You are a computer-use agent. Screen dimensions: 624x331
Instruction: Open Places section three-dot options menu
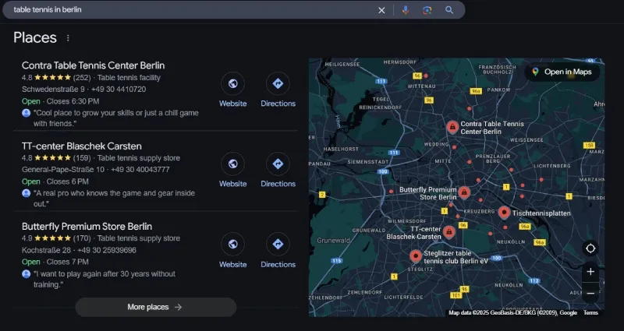[x=68, y=38]
